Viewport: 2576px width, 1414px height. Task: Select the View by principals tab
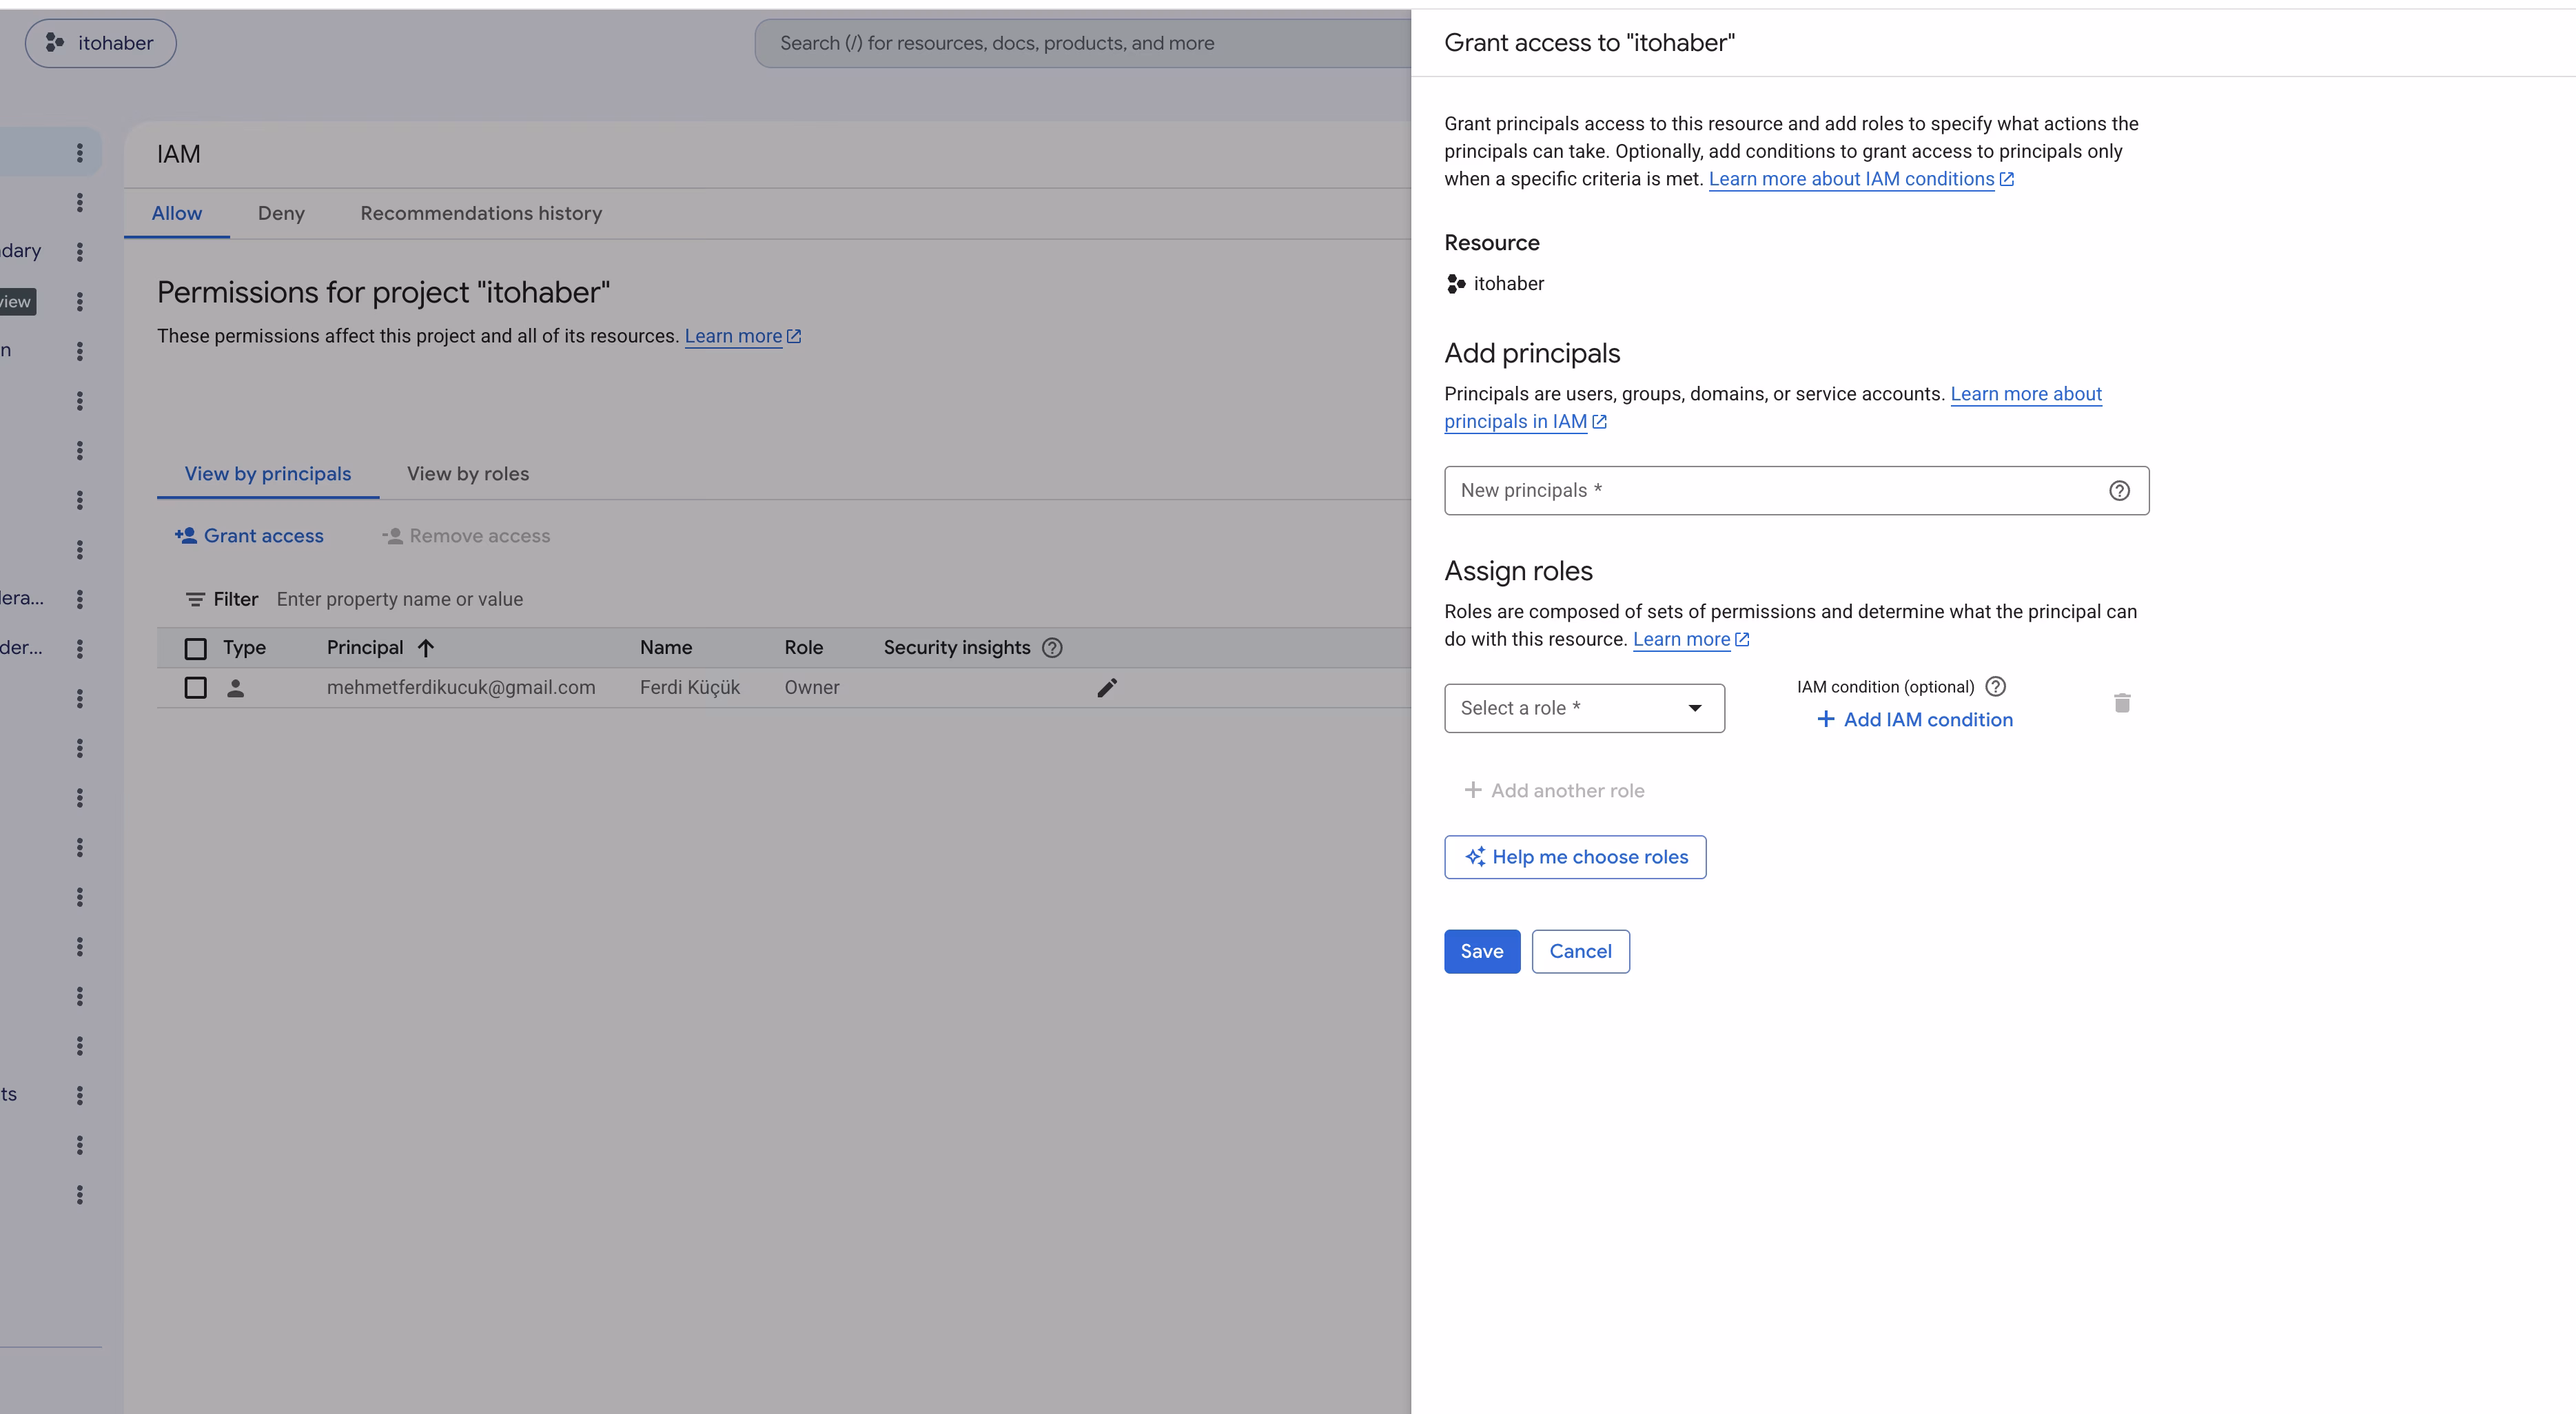[268, 474]
